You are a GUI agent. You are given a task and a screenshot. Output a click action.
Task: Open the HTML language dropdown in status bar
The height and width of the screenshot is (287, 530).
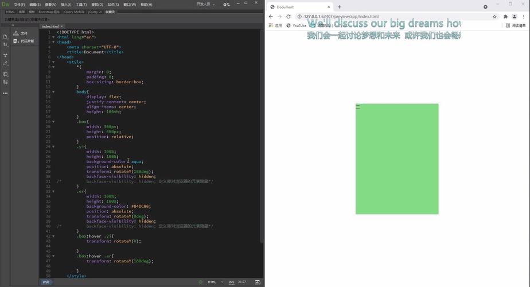216,282
